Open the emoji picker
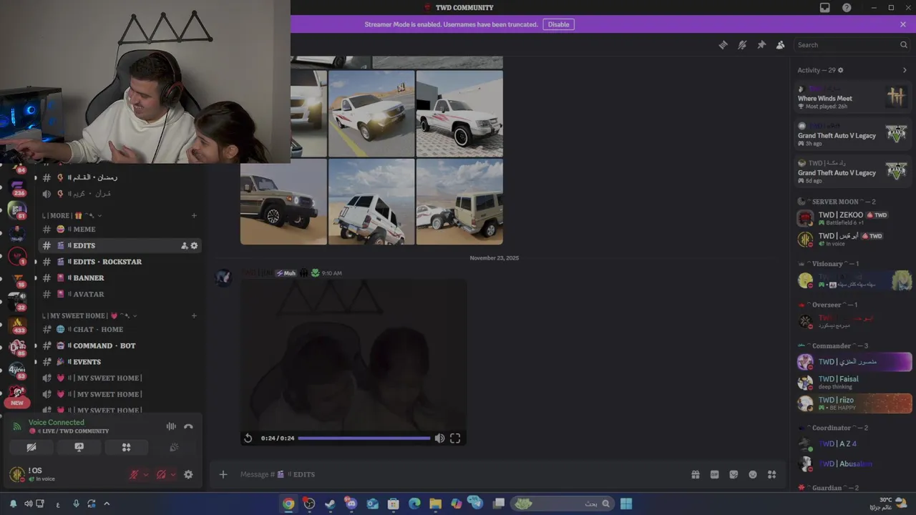The width and height of the screenshot is (916, 515). (753, 474)
